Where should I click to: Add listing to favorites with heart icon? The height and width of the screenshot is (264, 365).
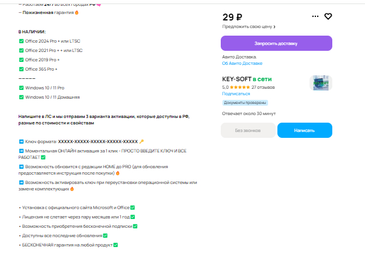click(x=328, y=16)
